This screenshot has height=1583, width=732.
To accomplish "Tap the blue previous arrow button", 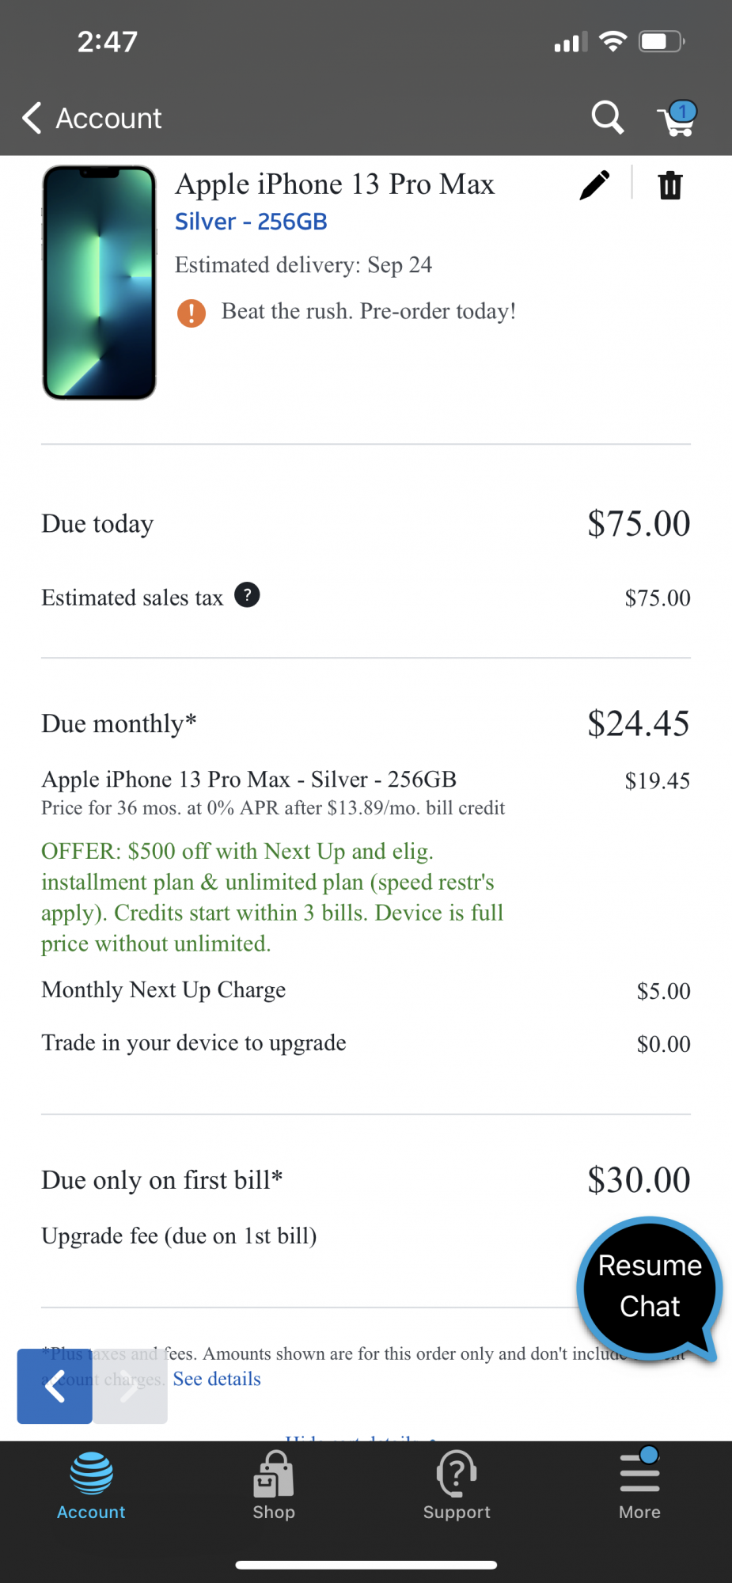I will pyautogui.click(x=55, y=1386).
